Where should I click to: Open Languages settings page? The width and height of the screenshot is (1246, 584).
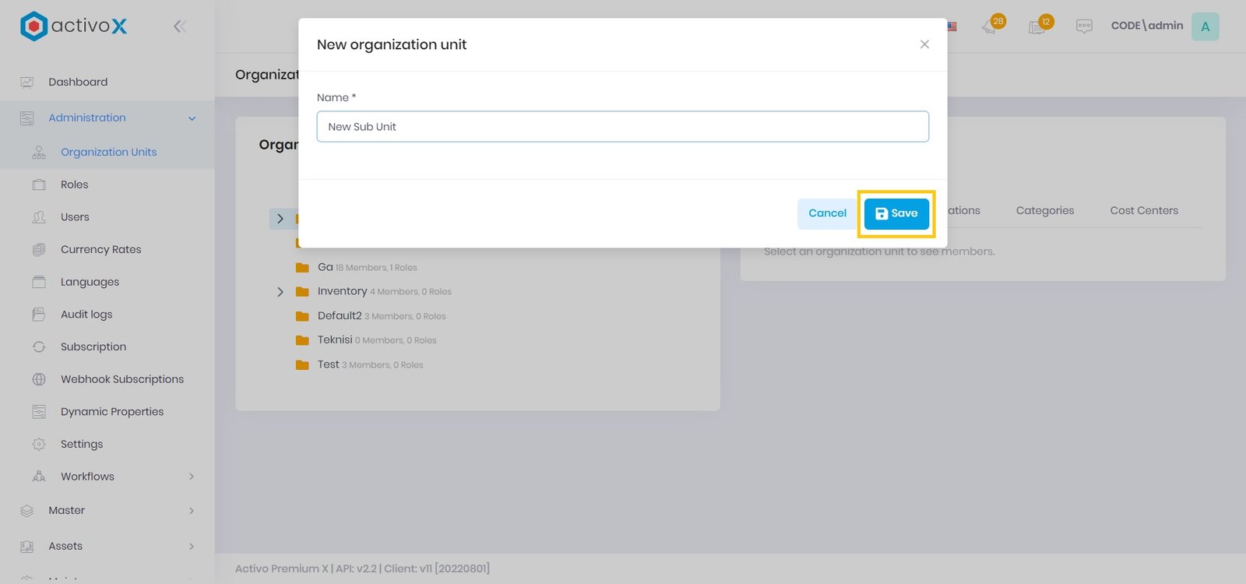pyautogui.click(x=90, y=282)
